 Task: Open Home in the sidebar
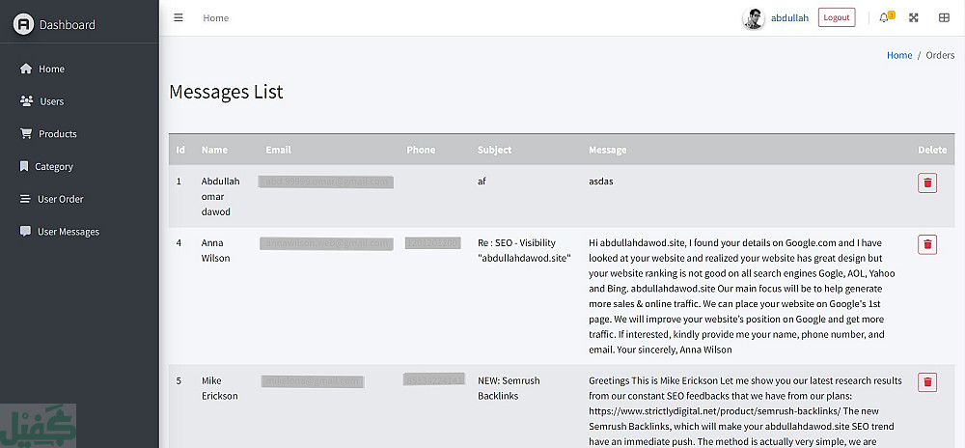[x=51, y=70]
